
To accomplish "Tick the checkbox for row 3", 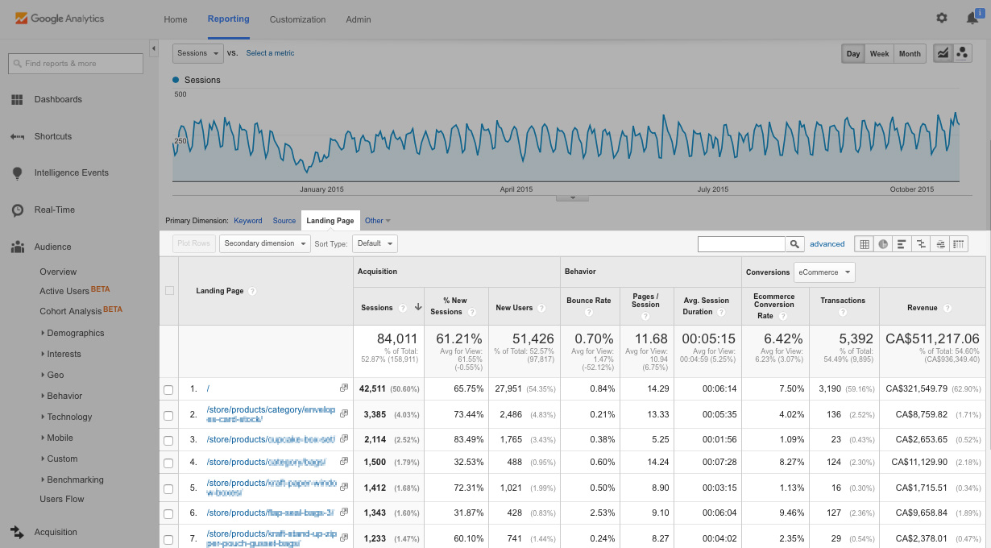I will click(x=168, y=441).
